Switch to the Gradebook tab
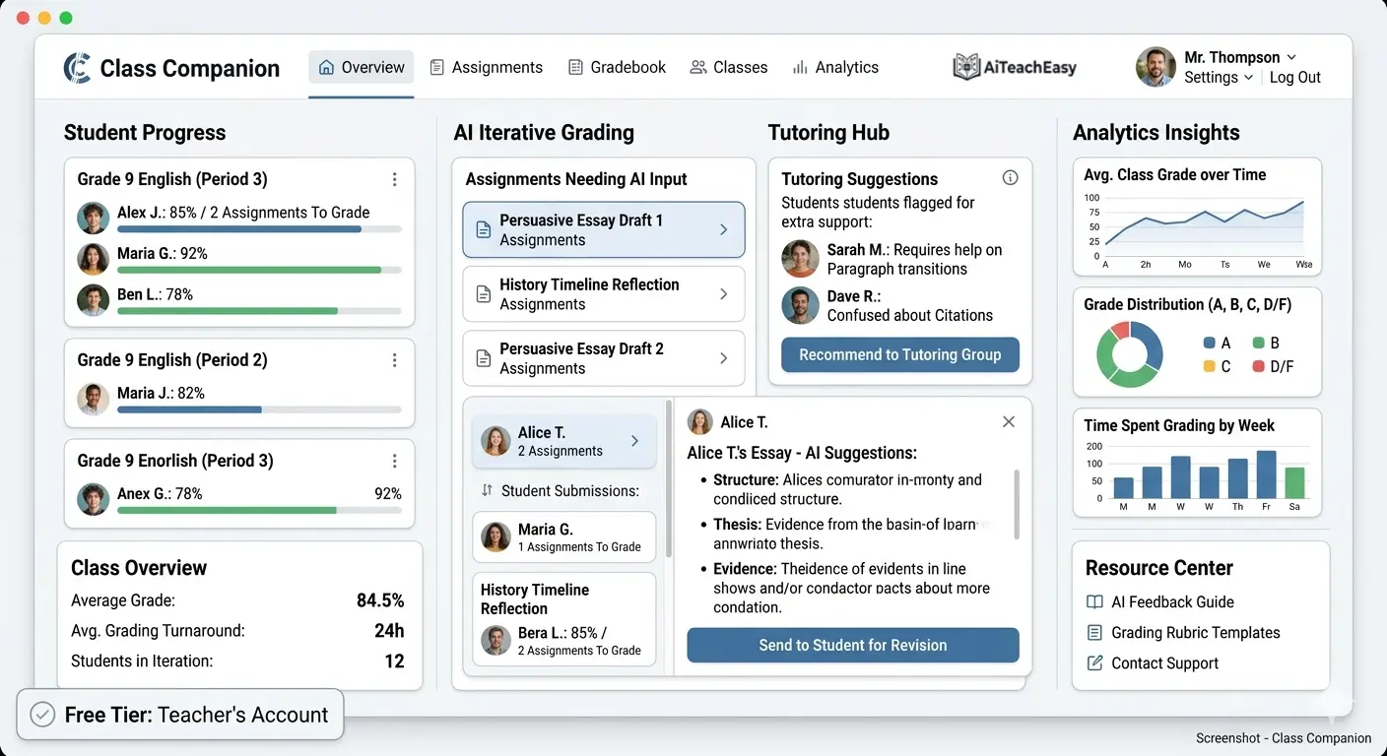1387x756 pixels. pyautogui.click(x=618, y=68)
